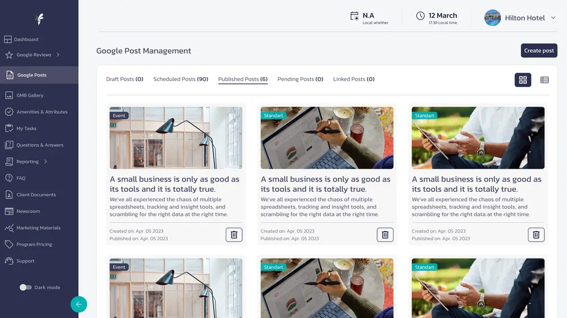Viewport: 567px width, 318px height.
Task: Delete the first Event post card
Action: pos(234,235)
